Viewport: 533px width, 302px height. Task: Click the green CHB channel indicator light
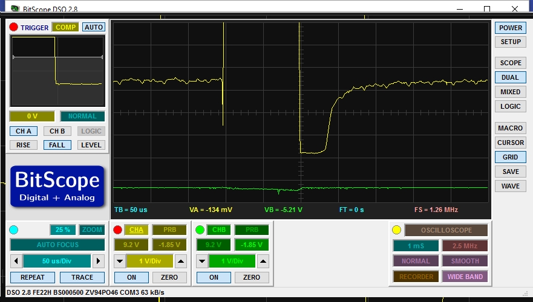[200, 230]
